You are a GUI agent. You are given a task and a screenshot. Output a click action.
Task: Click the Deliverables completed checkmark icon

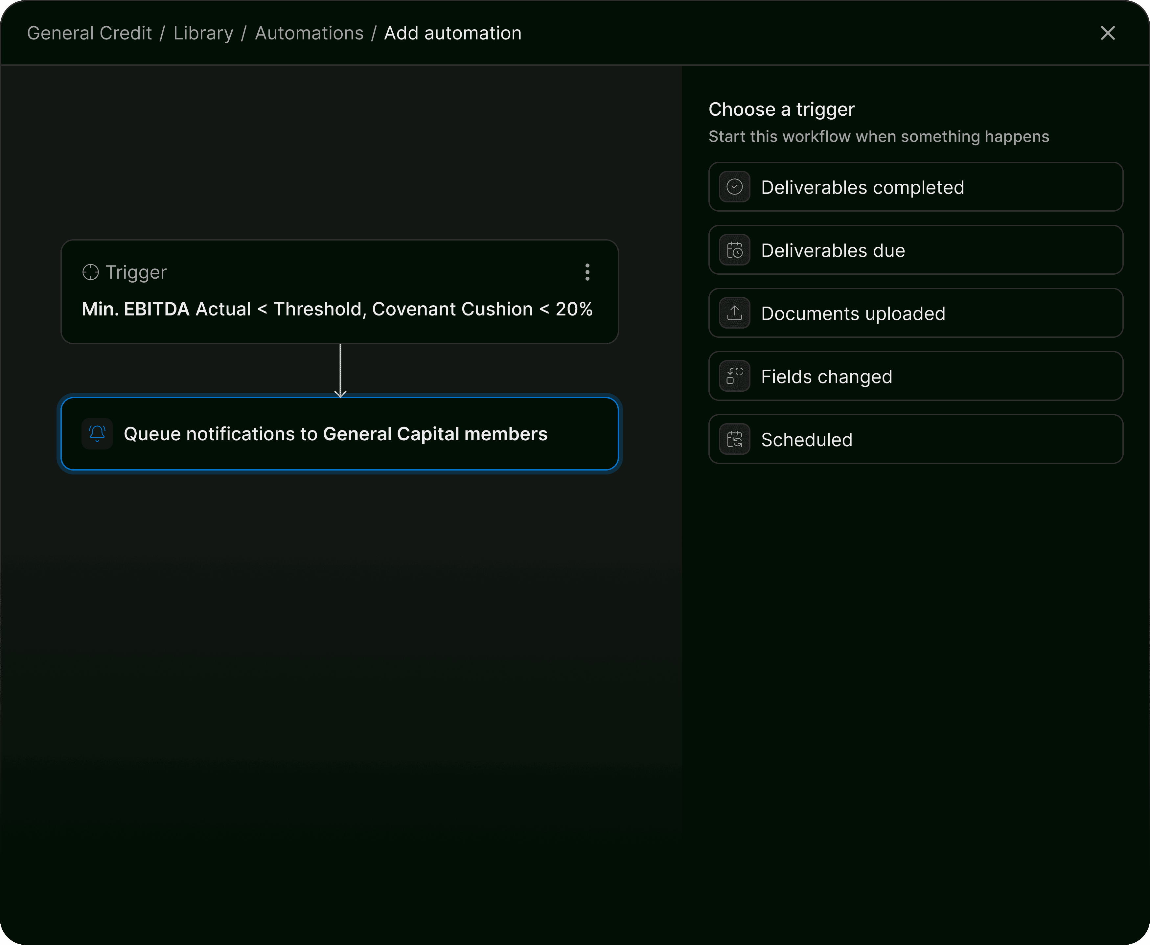[x=734, y=187]
